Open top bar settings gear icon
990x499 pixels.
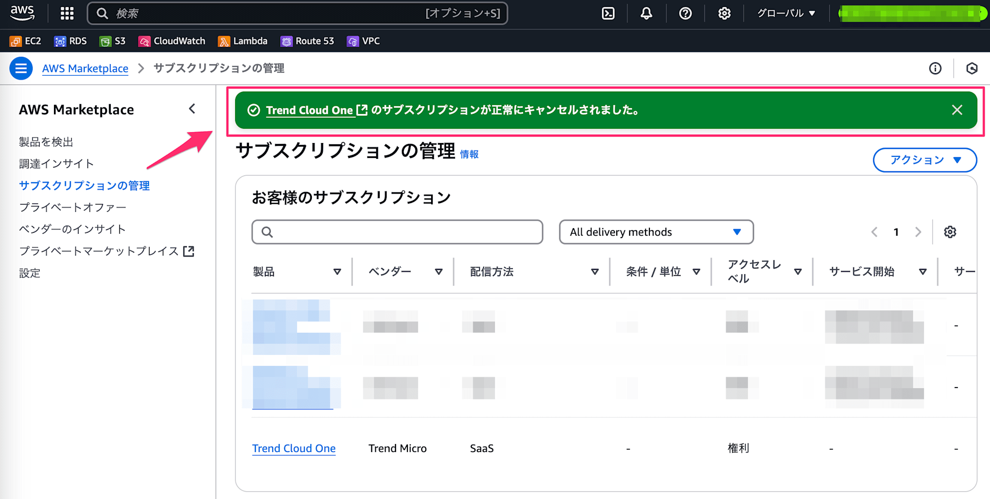click(x=724, y=13)
